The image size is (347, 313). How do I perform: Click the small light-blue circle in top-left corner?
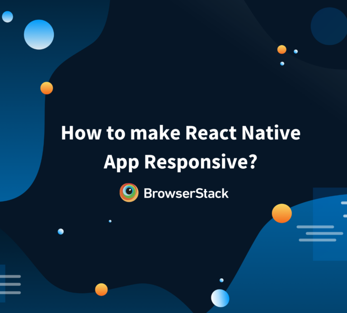coord(8,17)
